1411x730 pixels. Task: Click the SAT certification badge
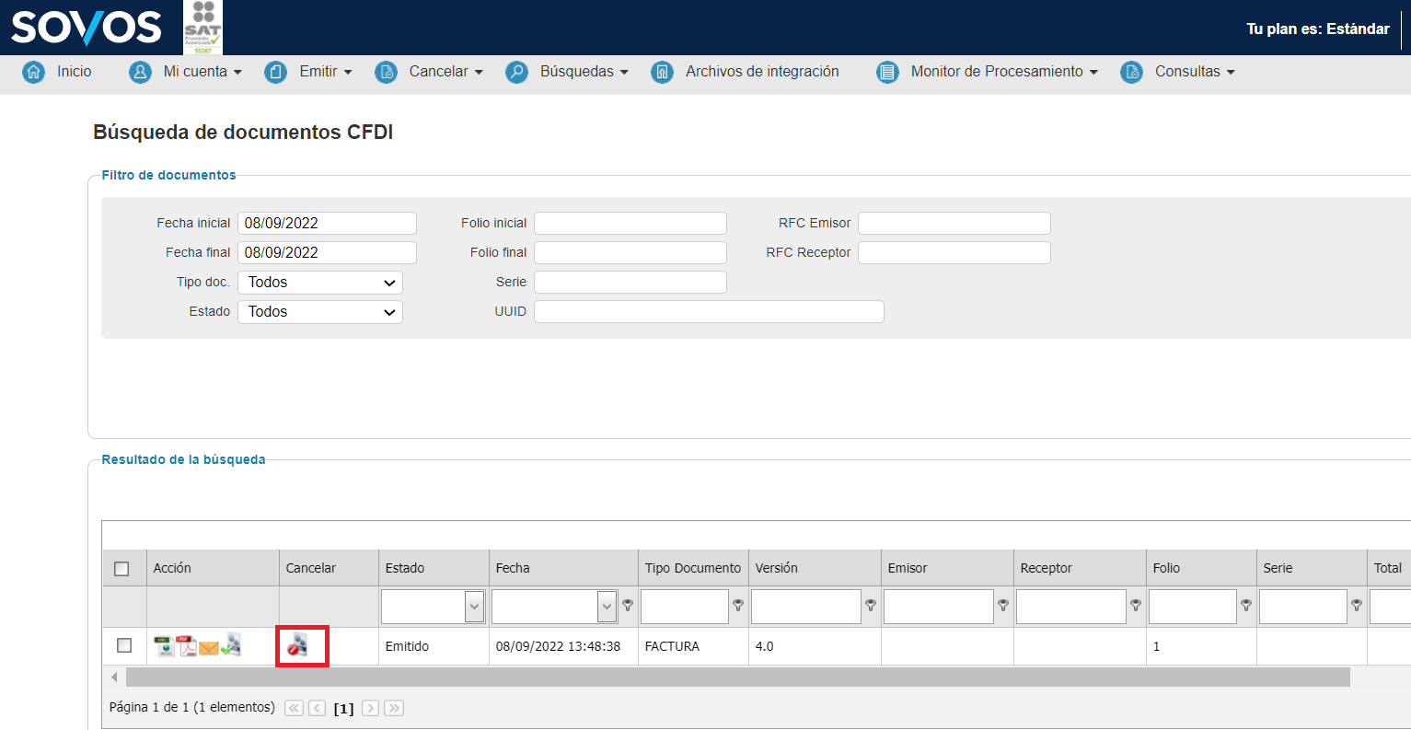pos(202,28)
